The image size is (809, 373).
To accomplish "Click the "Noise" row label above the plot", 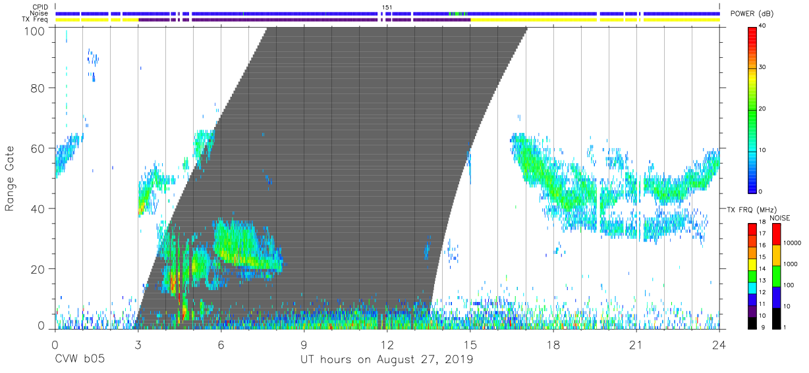I will pyautogui.click(x=40, y=13).
